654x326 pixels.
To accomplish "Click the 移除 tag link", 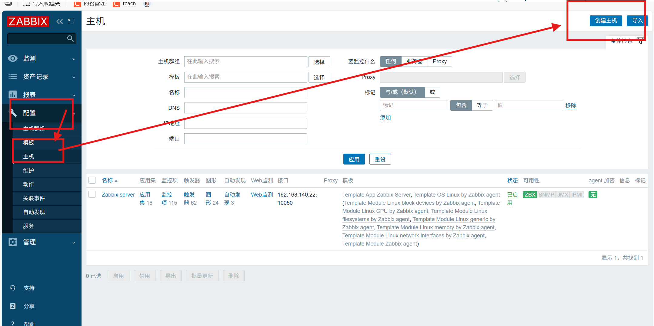I will pos(571,105).
